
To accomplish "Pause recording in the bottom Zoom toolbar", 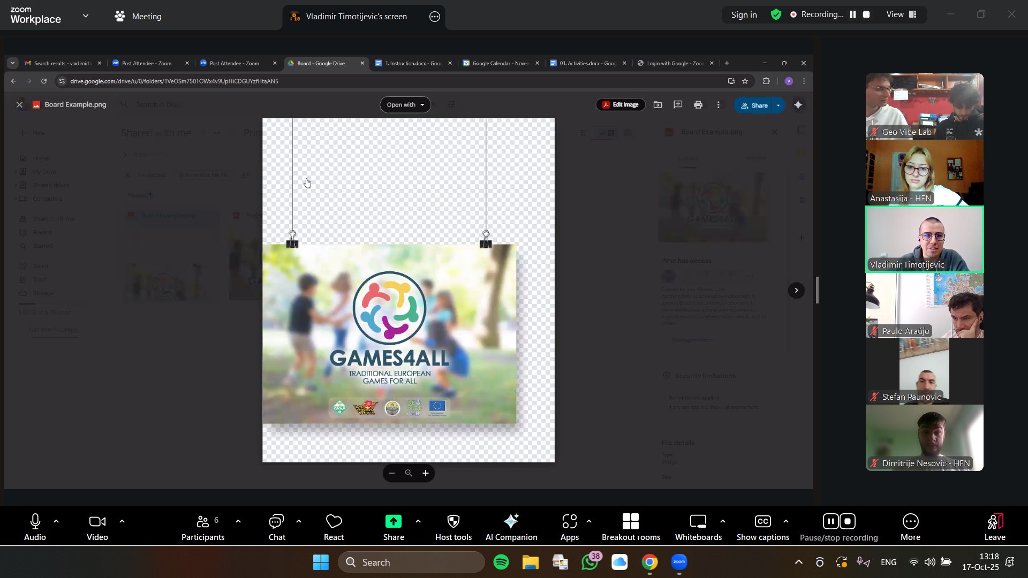I will [x=830, y=521].
